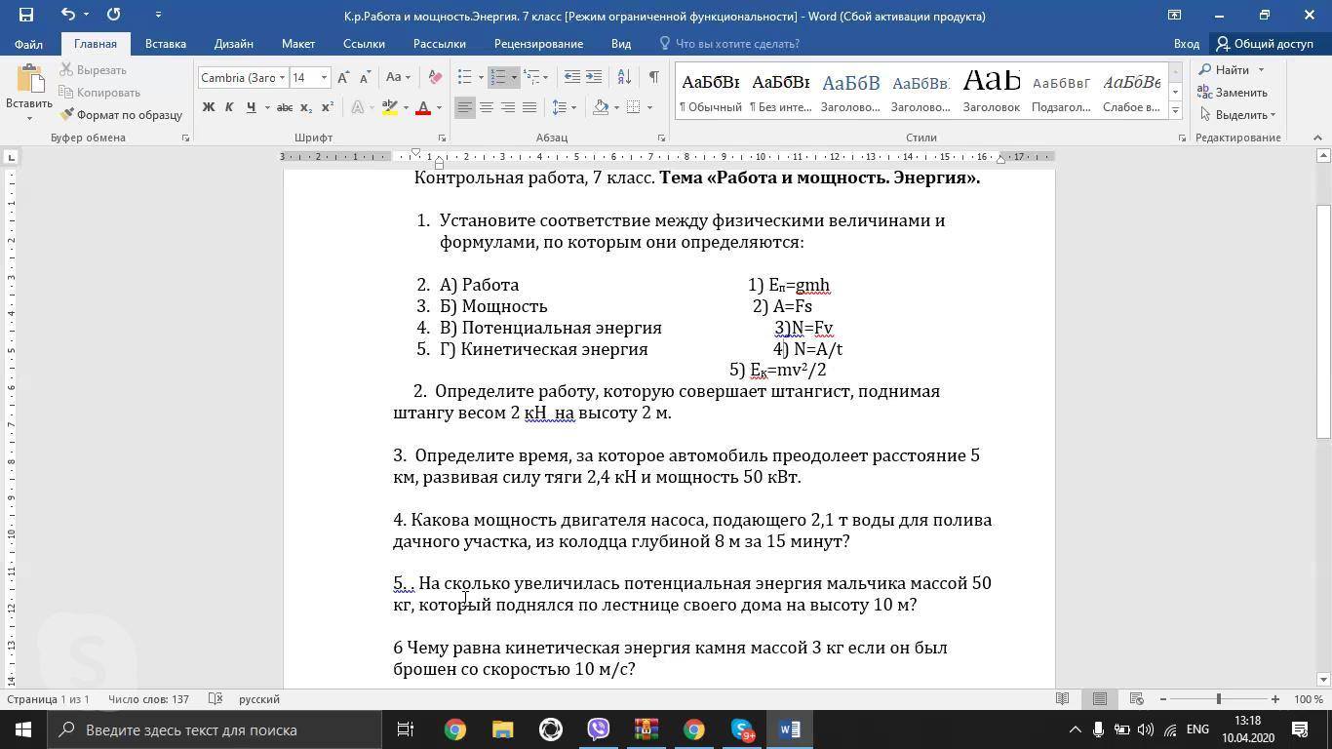This screenshot has height=749, width=1332.
Task: Switch to the Вставка tab
Action: coord(166,43)
